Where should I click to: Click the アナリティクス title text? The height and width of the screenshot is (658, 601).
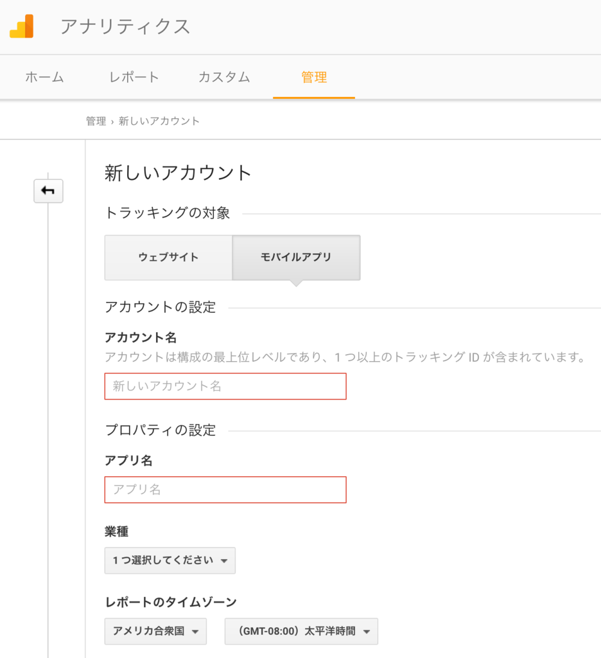pos(125,26)
